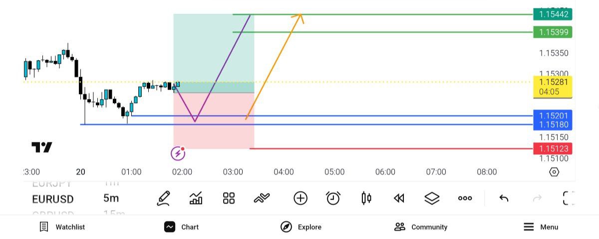Open the three-dots more options
This screenshot has width=599, height=239.
point(465,199)
